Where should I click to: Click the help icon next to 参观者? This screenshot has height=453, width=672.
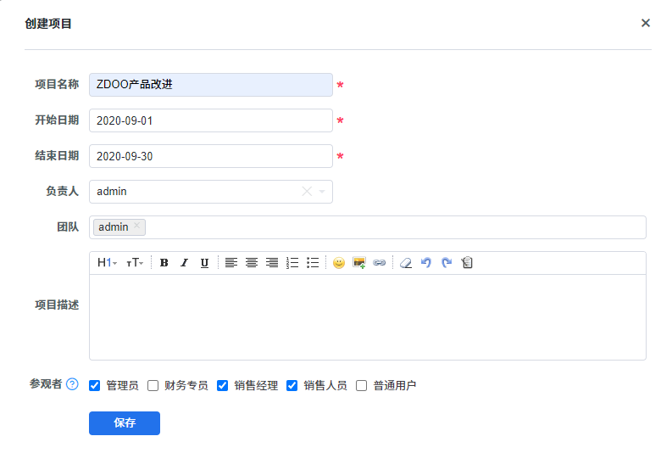tap(72, 384)
